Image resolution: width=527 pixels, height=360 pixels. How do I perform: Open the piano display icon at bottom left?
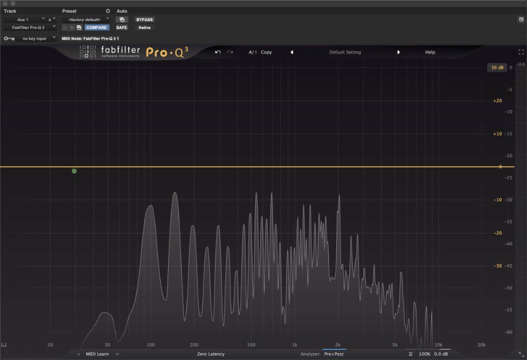click(4, 345)
